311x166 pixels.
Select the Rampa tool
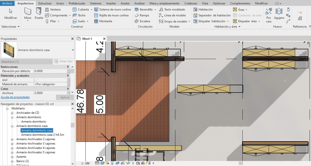tap(142, 15)
